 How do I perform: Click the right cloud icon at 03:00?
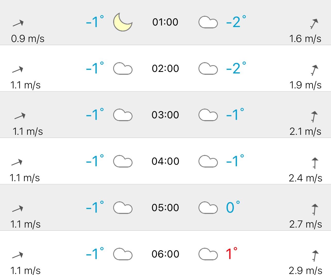(x=208, y=115)
